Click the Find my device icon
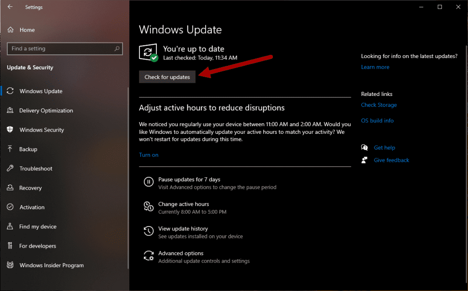Screen dimensions: 468x291 pos(10,226)
